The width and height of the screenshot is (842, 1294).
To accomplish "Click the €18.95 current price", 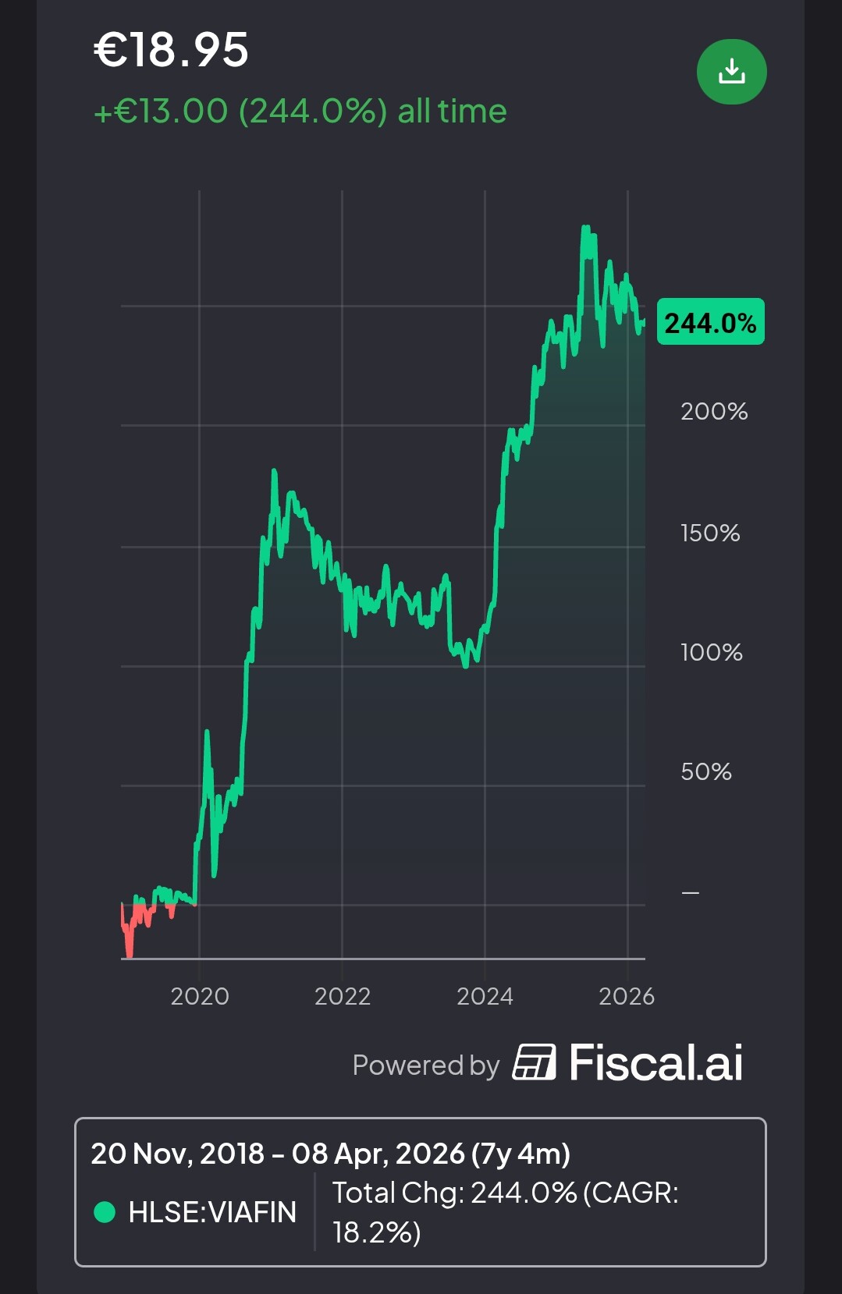I will coord(171,50).
